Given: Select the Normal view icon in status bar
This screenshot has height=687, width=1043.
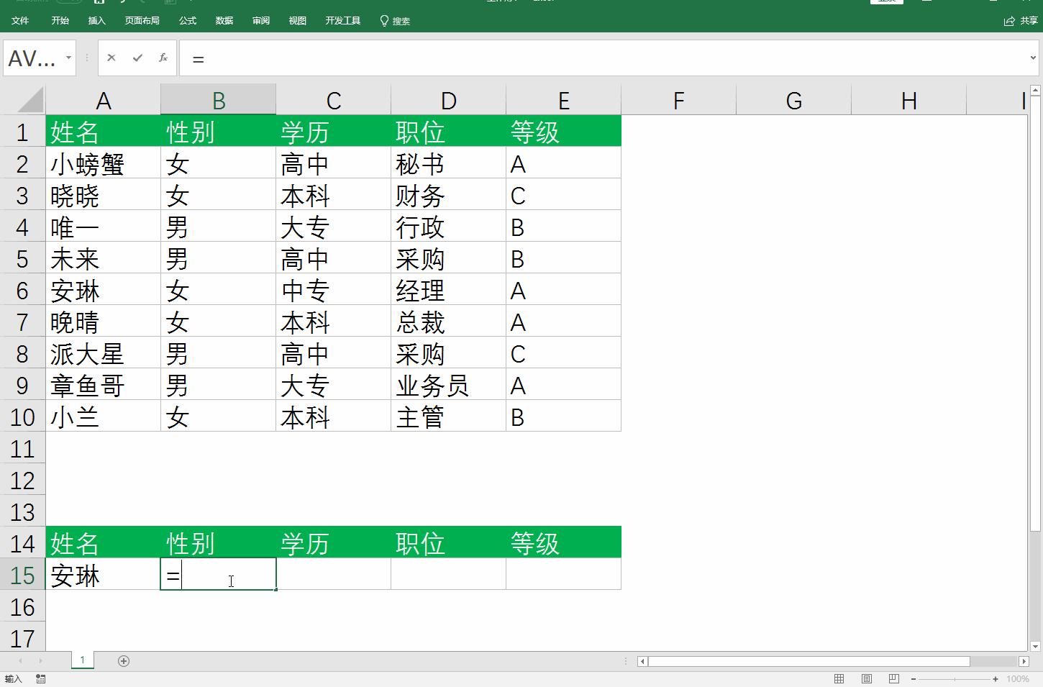Looking at the screenshot, I should (x=839, y=678).
